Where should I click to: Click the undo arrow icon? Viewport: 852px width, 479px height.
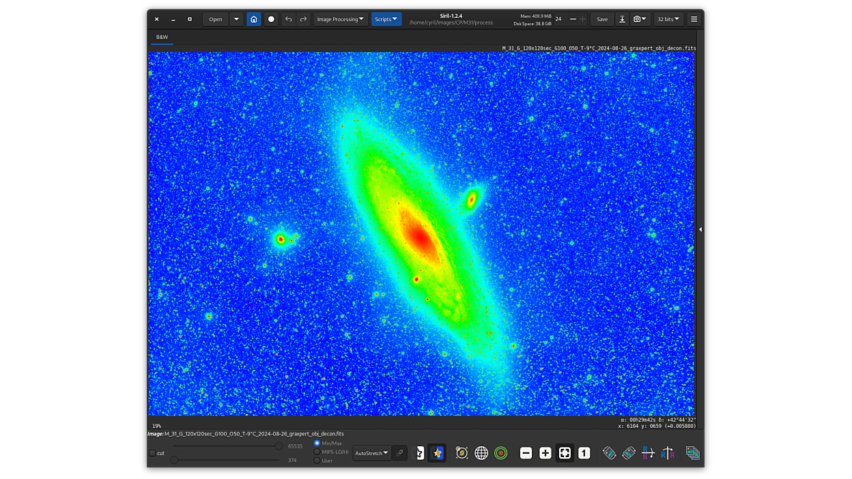tap(288, 19)
